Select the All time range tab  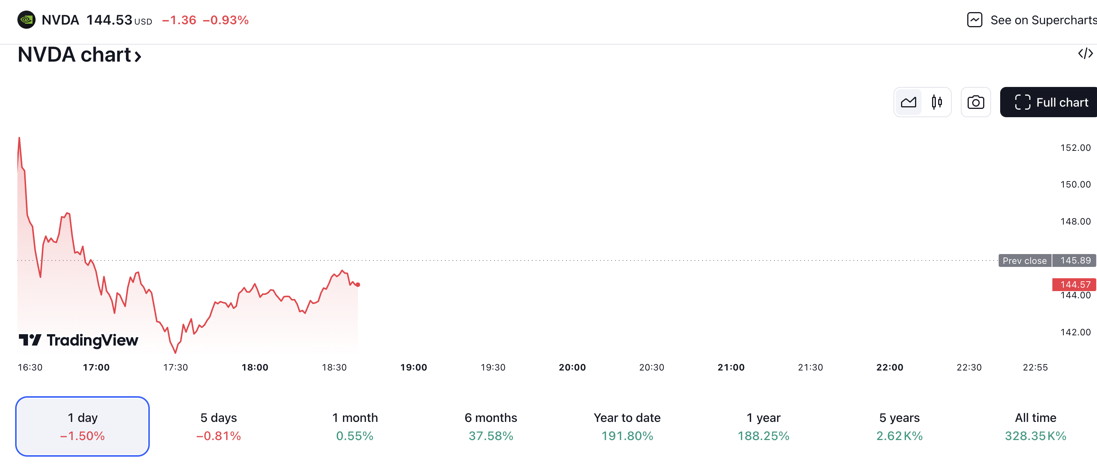pos(1035,426)
